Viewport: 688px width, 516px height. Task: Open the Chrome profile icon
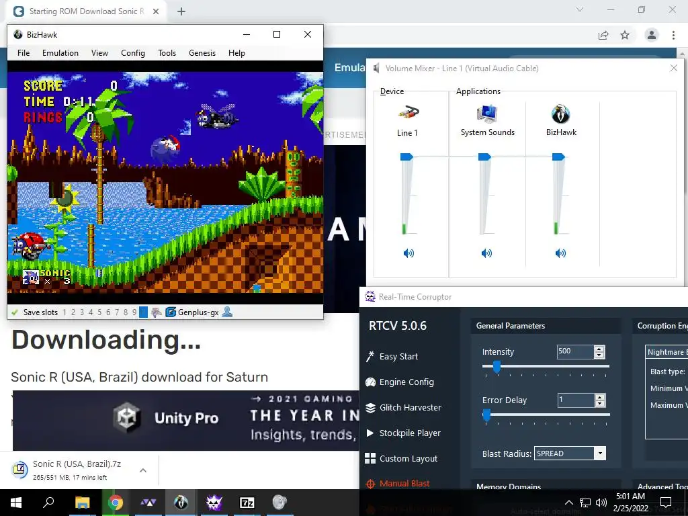click(x=652, y=35)
